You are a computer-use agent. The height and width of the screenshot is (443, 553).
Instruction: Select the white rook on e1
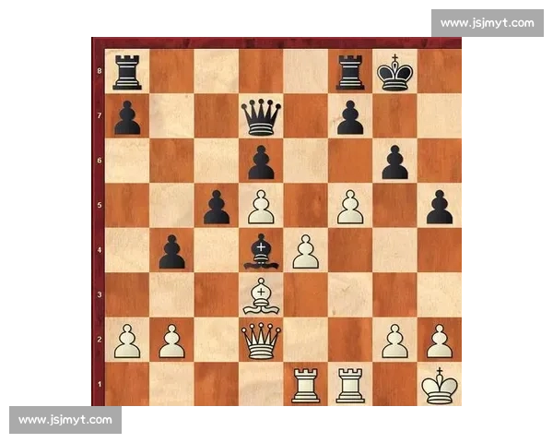click(306, 386)
